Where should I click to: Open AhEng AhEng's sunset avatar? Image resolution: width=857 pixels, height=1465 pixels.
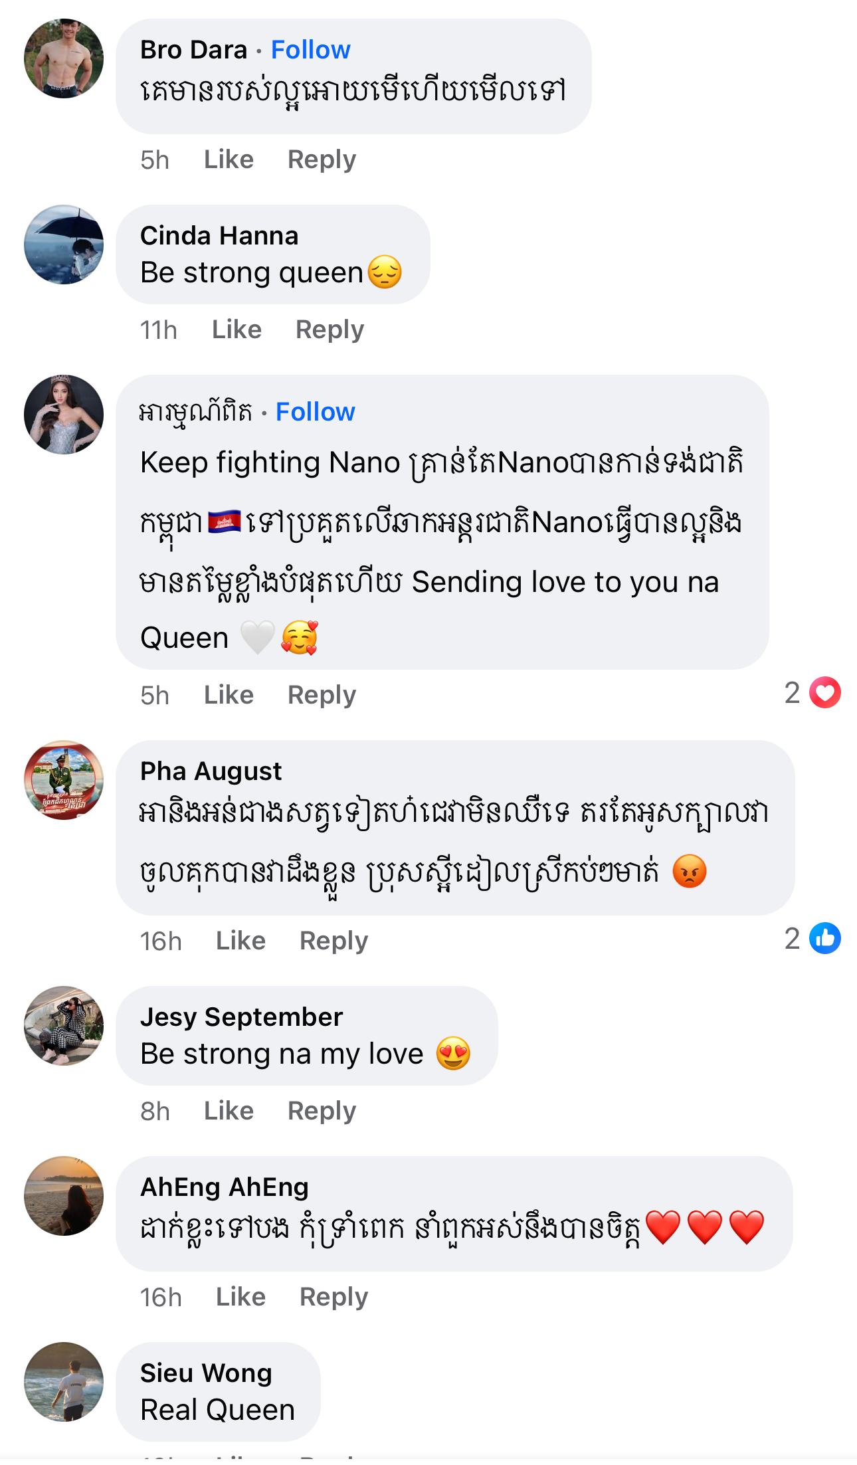(64, 1196)
